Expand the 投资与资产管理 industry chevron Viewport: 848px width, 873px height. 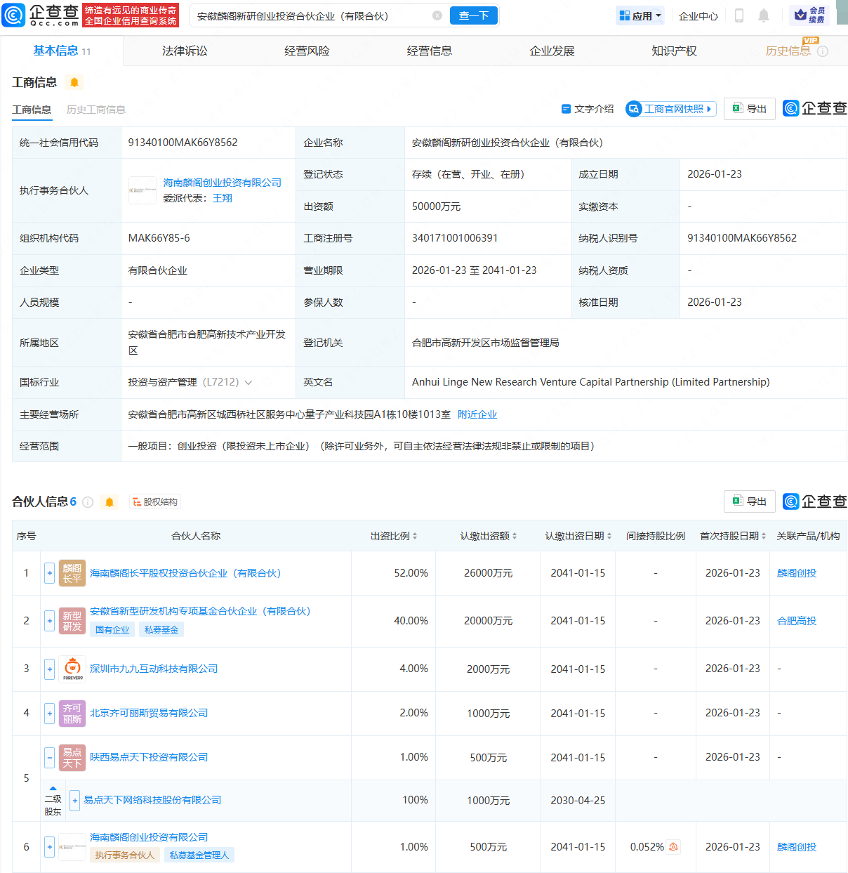tap(248, 383)
